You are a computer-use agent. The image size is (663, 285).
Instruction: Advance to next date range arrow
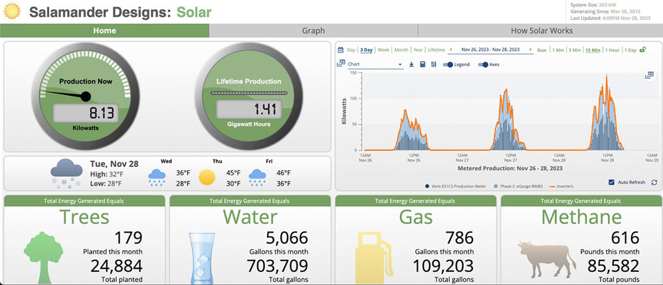[529, 50]
